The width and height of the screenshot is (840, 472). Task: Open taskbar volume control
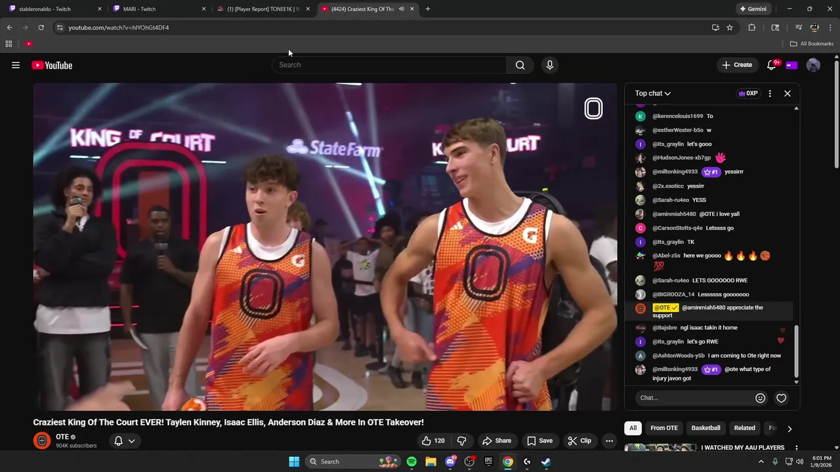(799, 462)
